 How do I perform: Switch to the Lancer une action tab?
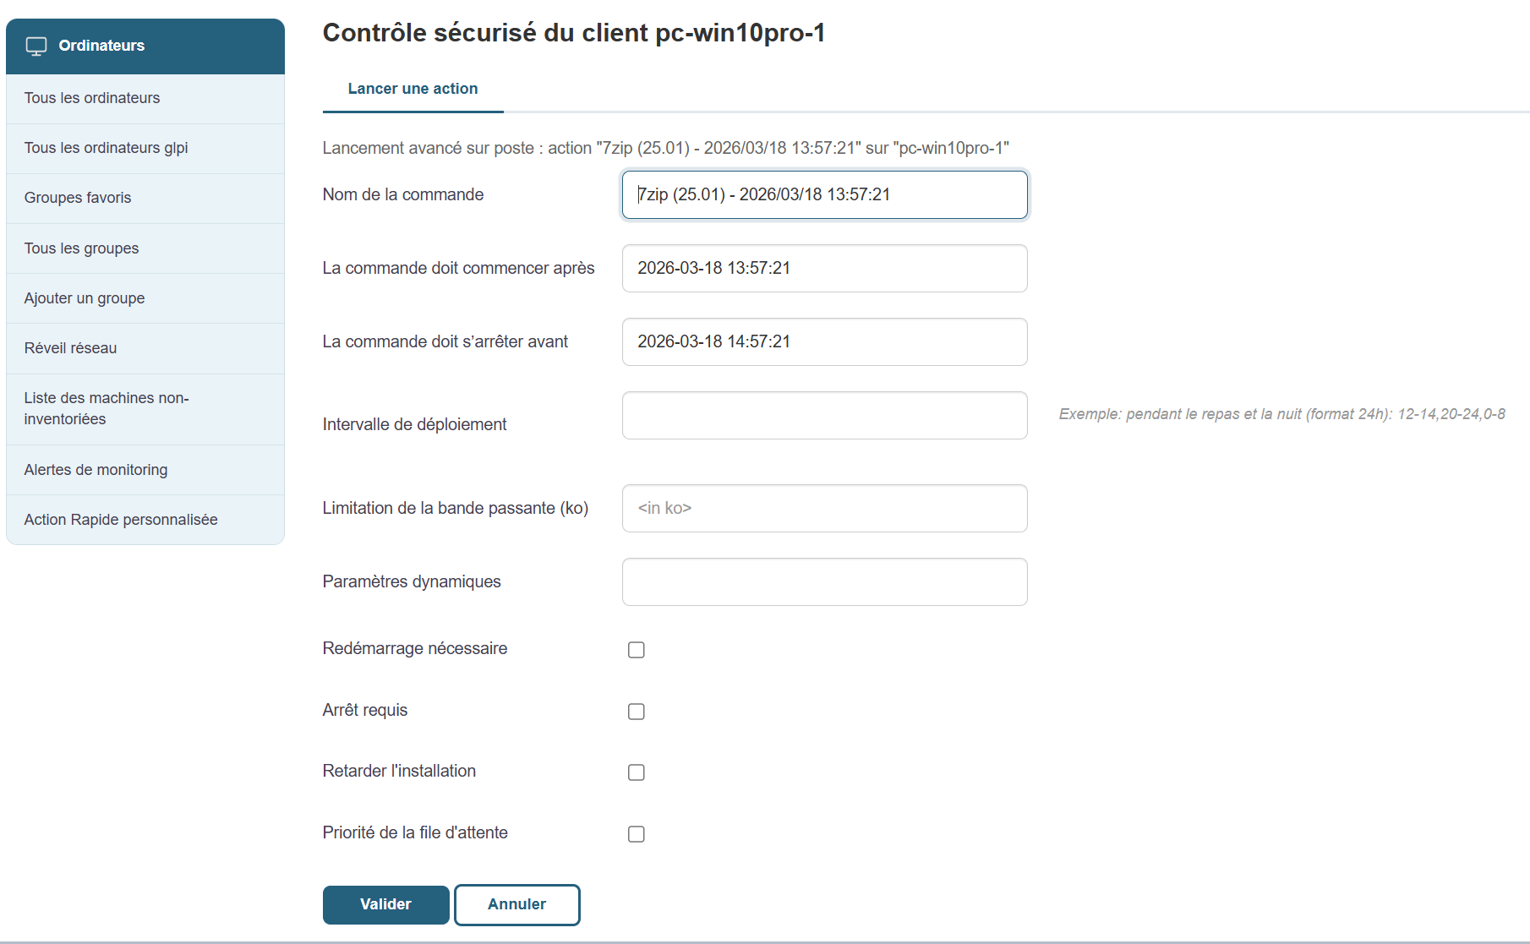[413, 89]
